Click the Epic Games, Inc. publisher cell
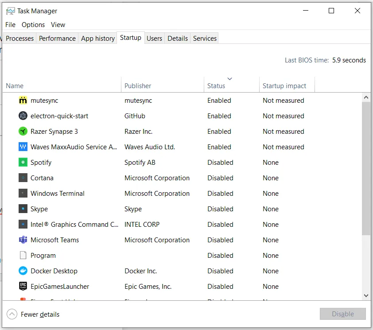The height and width of the screenshot is (330, 373). pos(148,286)
